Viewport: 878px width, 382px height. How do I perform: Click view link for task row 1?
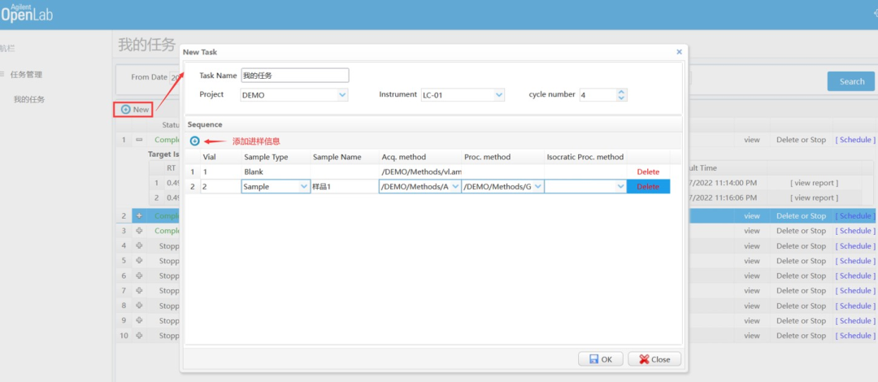point(752,140)
